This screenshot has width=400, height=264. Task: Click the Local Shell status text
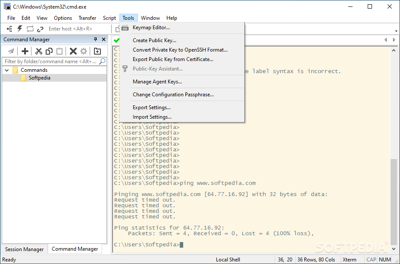click(x=228, y=260)
